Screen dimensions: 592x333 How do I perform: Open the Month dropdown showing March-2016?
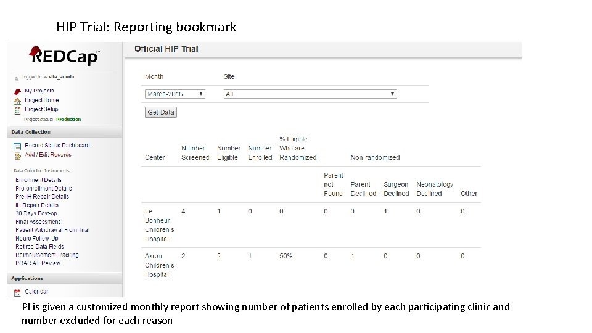pos(175,94)
